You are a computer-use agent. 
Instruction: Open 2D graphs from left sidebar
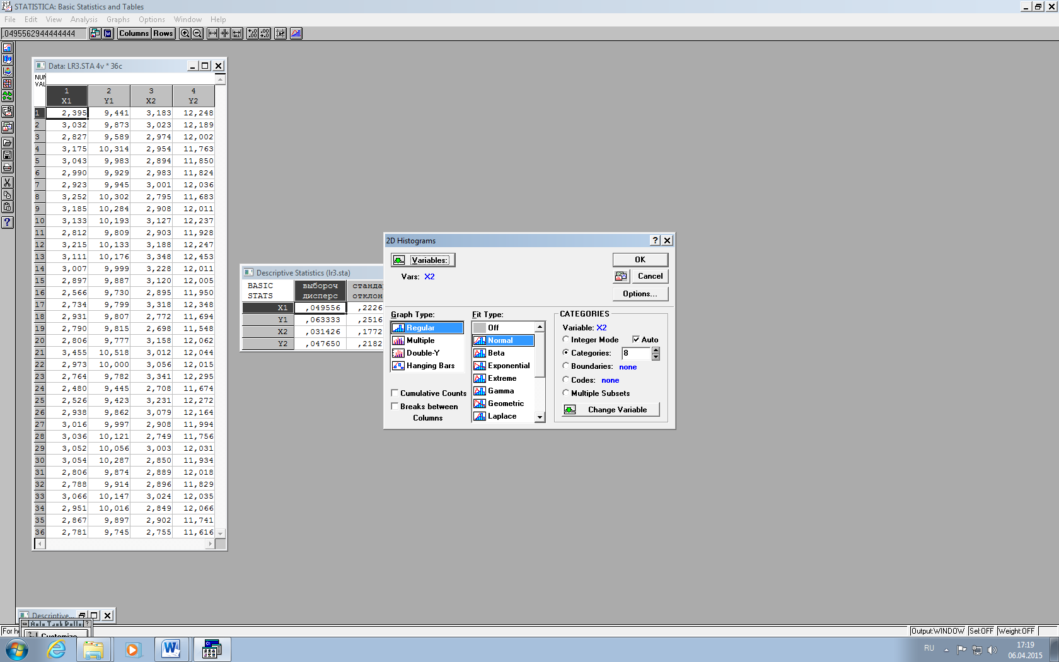(8, 47)
